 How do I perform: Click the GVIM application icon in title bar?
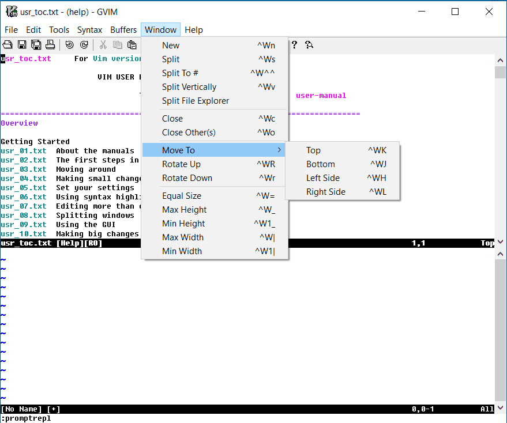[12, 12]
